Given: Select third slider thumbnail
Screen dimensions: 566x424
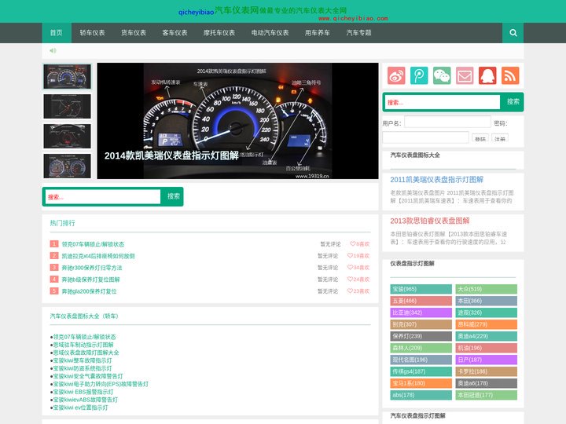Looking at the screenshot, I should pyautogui.click(x=67, y=137).
